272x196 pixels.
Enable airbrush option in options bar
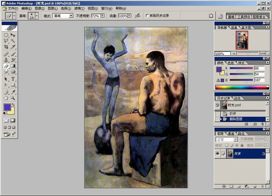pos(137,16)
